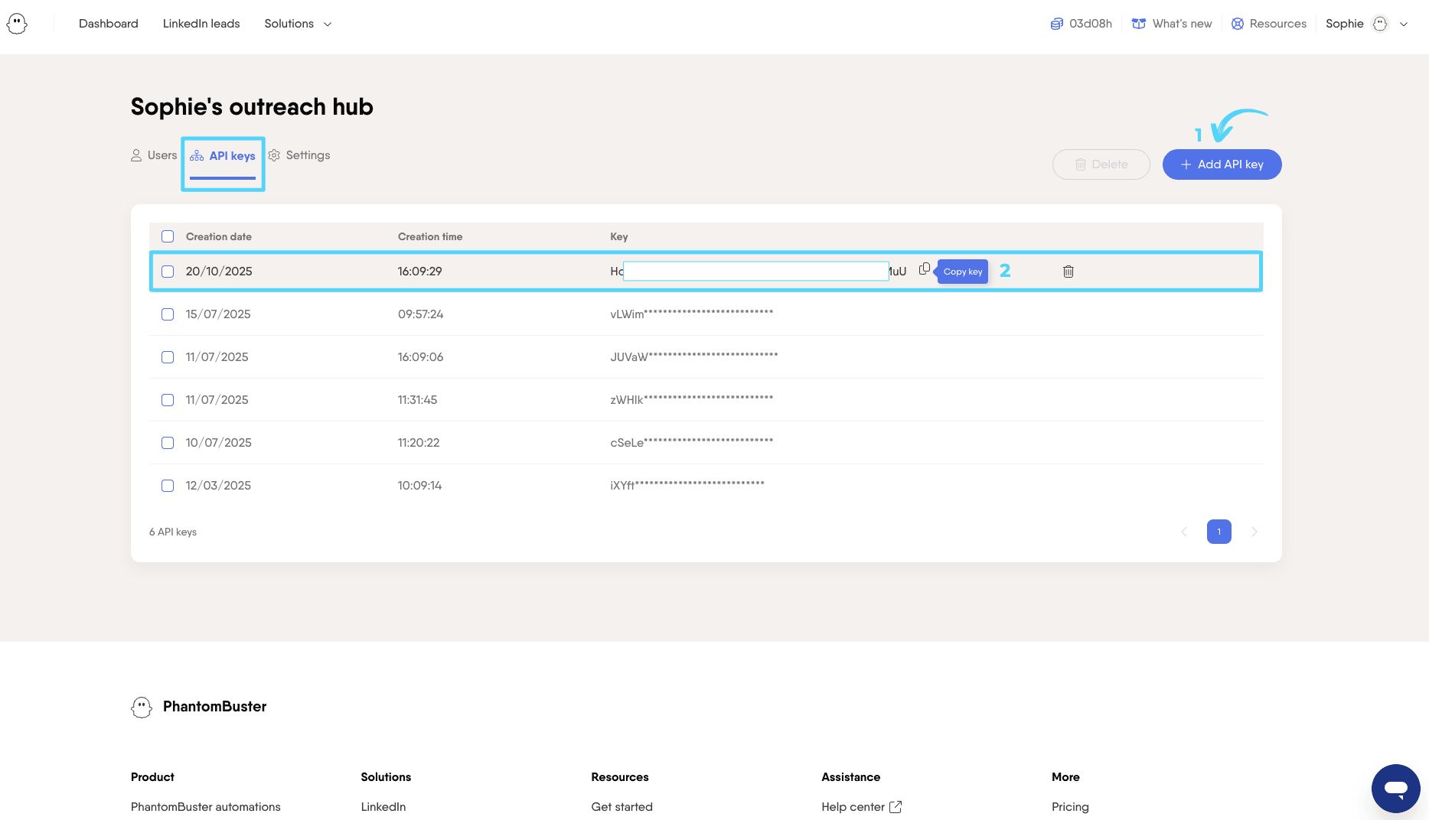The height and width of the screenshot is (820, 1429).
Task: Switch to the Users tab
Action: pos(154,155)
